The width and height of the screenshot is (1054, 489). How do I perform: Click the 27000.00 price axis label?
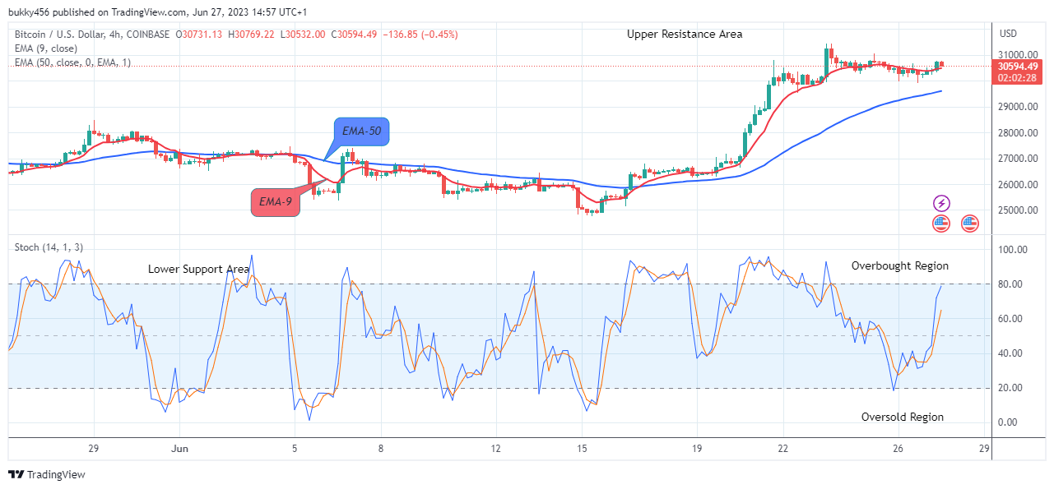pyautogui.click(x=1018, y=159)
